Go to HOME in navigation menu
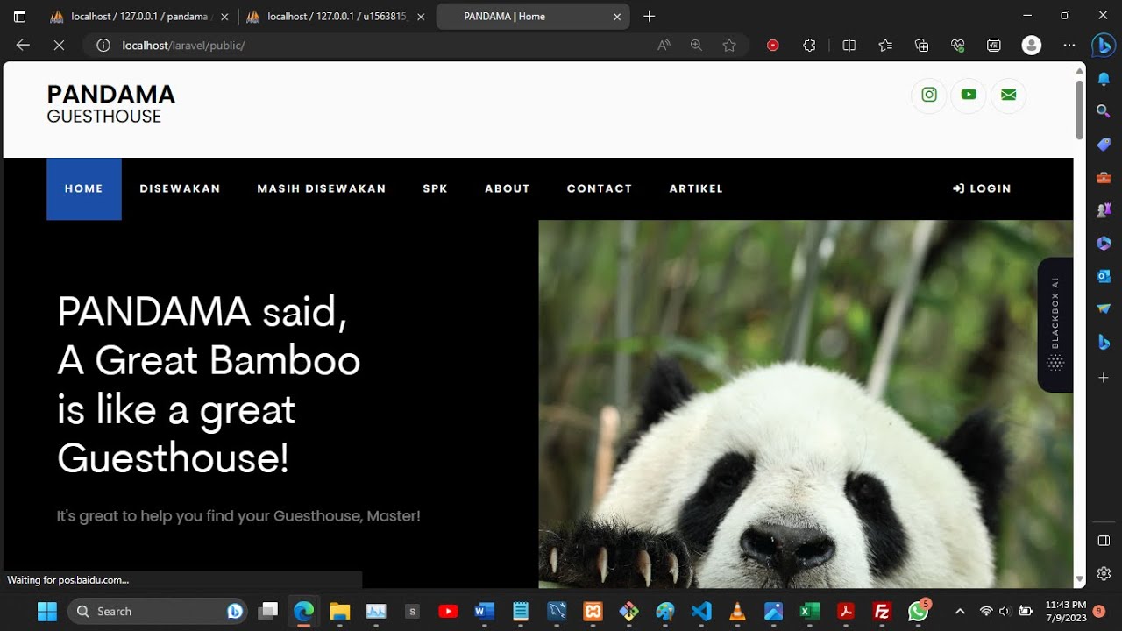 pos(84,188)
